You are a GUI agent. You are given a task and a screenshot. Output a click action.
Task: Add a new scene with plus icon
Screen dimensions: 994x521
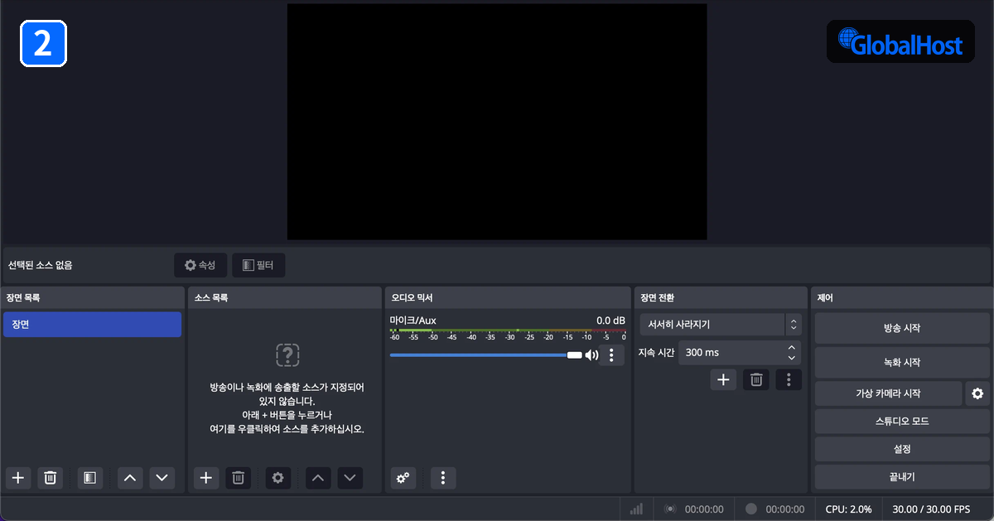(x=18, y=478)
